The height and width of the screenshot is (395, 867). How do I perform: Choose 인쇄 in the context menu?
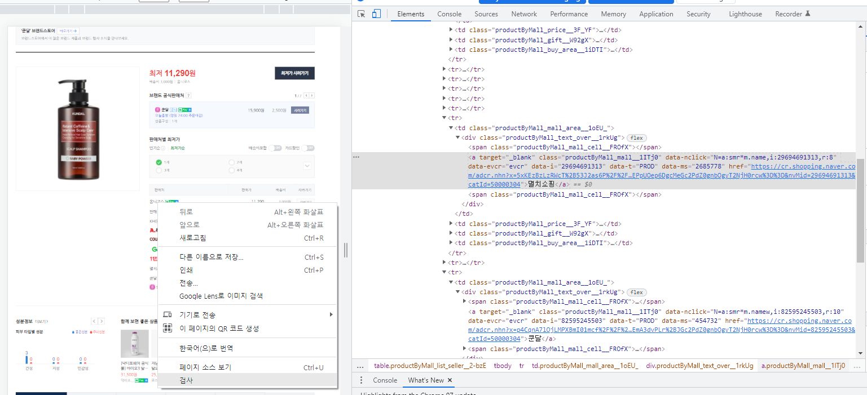248,270
